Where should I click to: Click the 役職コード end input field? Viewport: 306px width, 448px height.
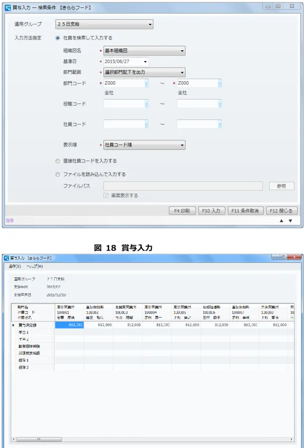pyautogui.click(x=198, y=104)
